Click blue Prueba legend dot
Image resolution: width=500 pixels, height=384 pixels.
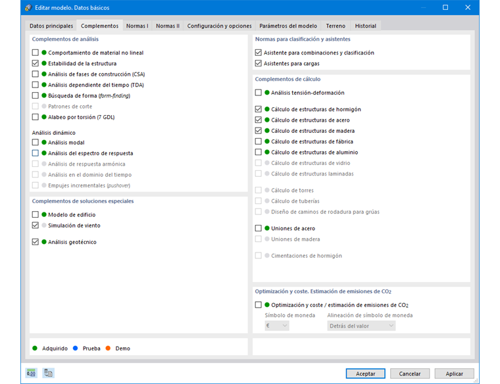coord(75,348)
